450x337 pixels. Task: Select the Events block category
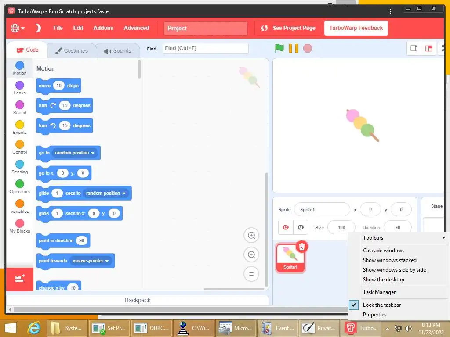tap(19, 127)
